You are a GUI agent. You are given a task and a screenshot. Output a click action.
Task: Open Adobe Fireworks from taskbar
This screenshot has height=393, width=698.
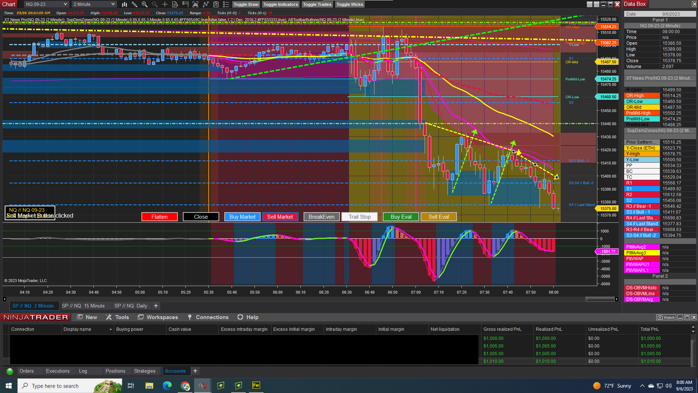(256, 385)
